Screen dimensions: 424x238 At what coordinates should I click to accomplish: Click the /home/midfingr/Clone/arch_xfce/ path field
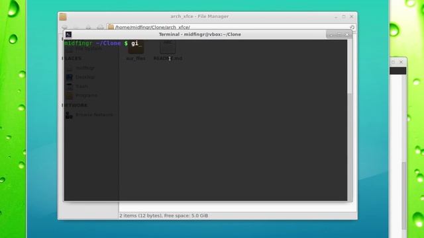[231, 27]
